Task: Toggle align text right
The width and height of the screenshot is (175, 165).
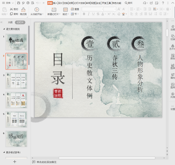Action: pyautogui.click(x=141, y=14)
